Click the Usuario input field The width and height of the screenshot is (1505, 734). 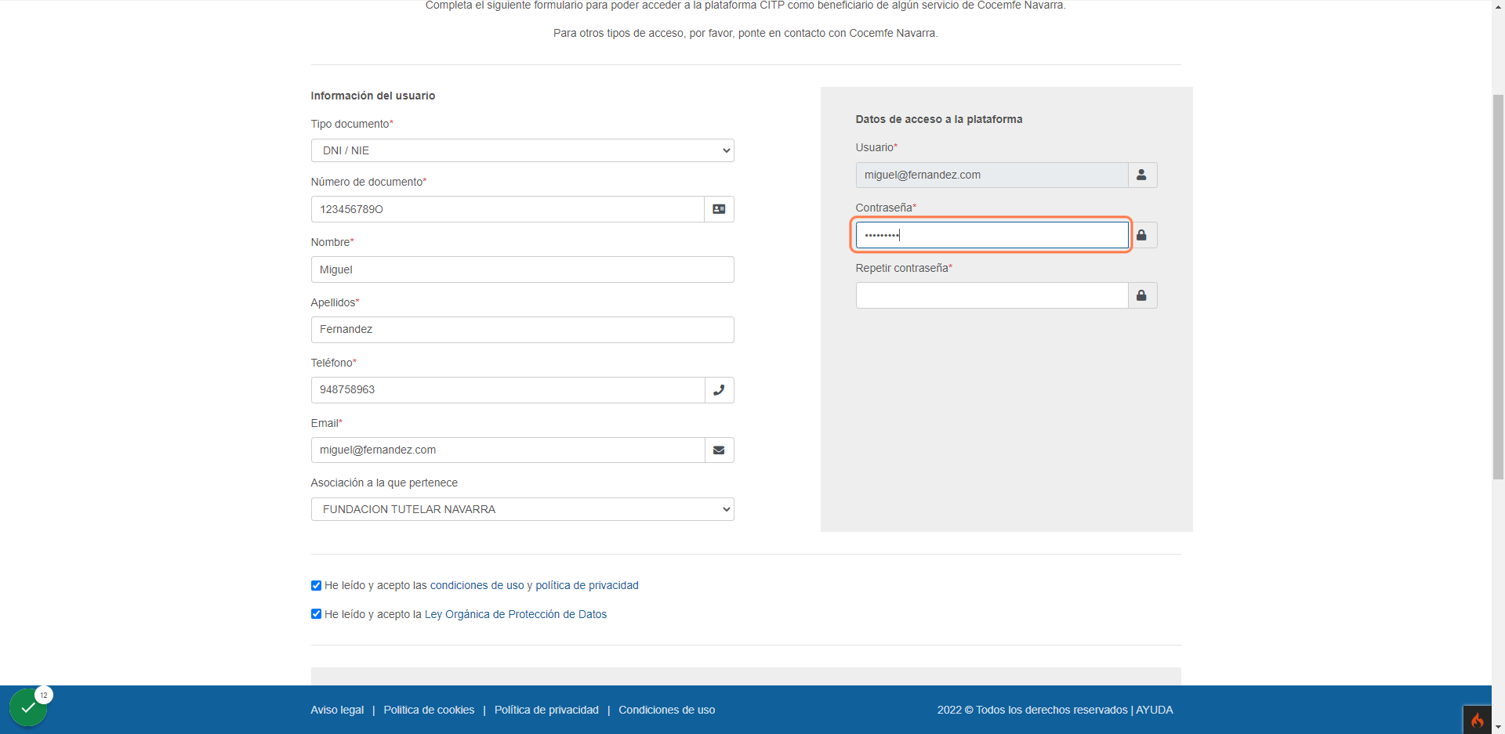tap(992, 175)
